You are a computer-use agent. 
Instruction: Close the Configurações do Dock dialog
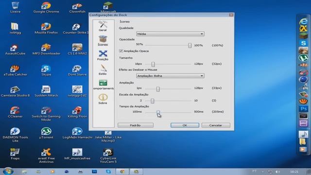tap(231, 15)
